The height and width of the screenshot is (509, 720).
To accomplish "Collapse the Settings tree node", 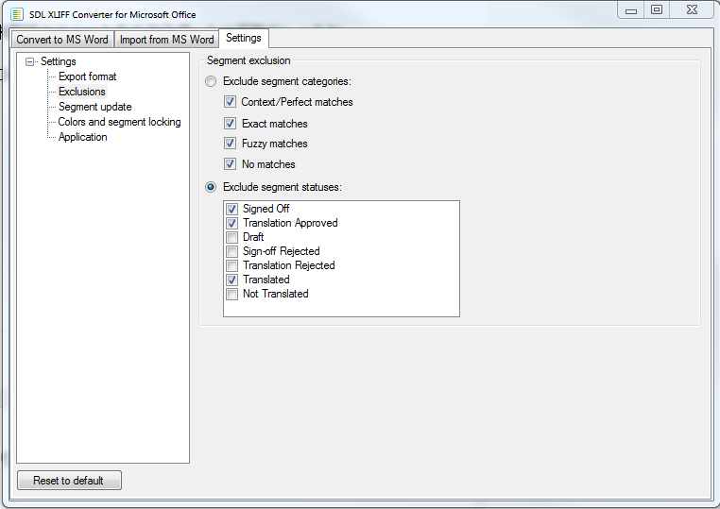I will (30, 61).
